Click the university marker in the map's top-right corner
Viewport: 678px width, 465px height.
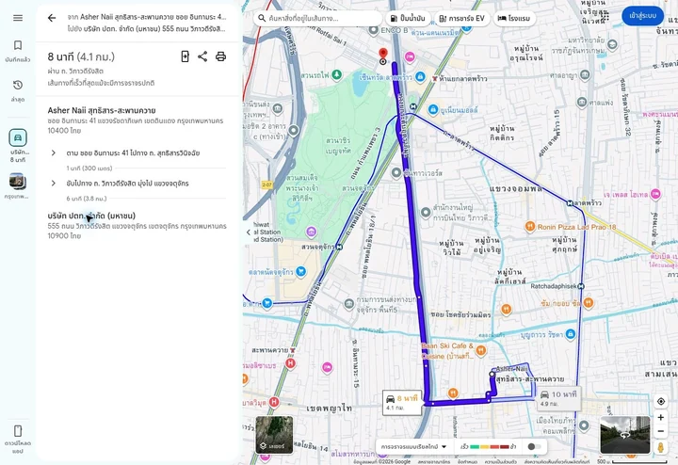(612, 44)
